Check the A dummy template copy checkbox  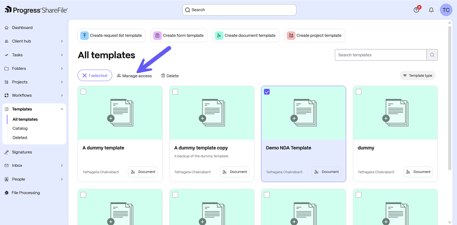click(x=175, y=92)
